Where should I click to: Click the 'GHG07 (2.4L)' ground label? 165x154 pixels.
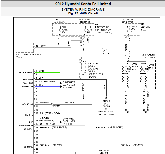106,102
